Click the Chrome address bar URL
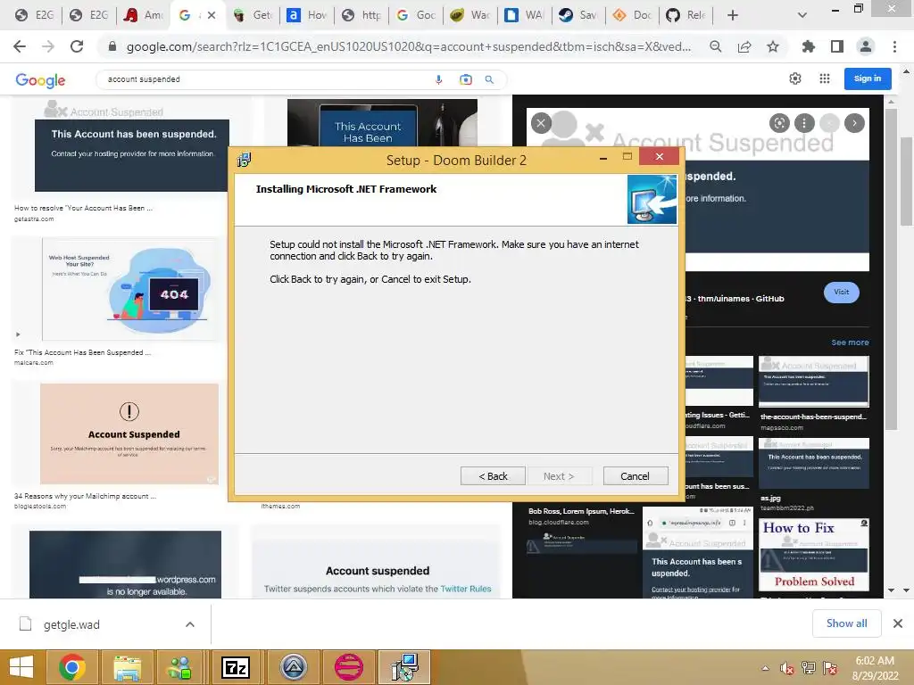 click(x=408, y=46)
